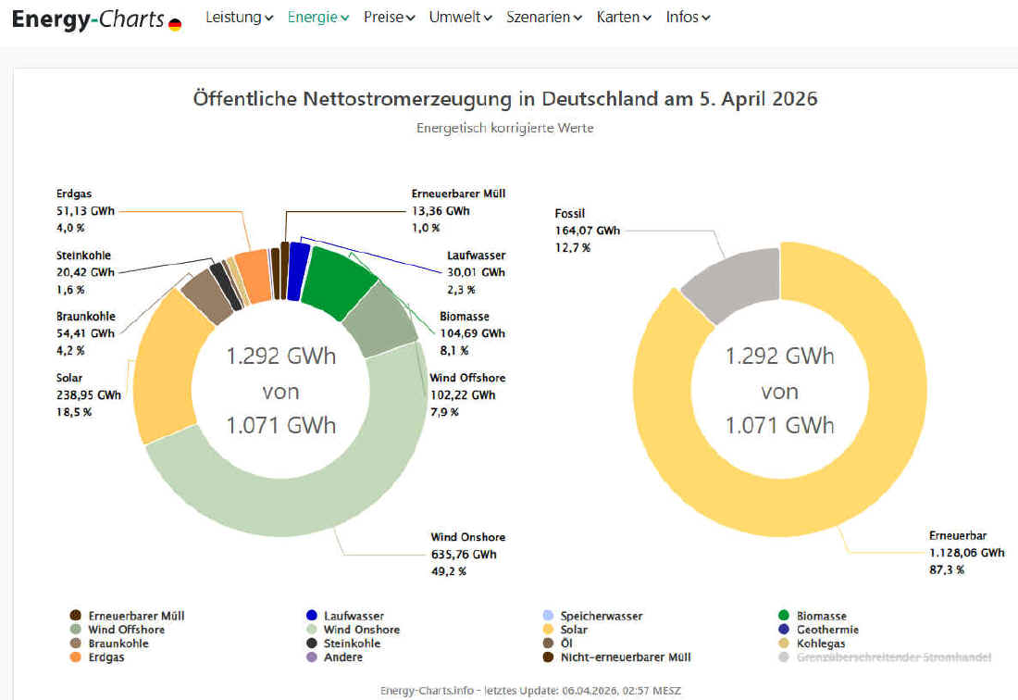Open the Energie menu
This screenshot has height=700, width=1018.
317,18
